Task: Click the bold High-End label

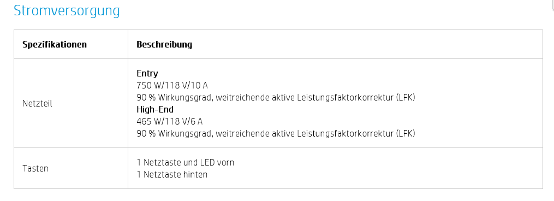Action: (155, 110)
